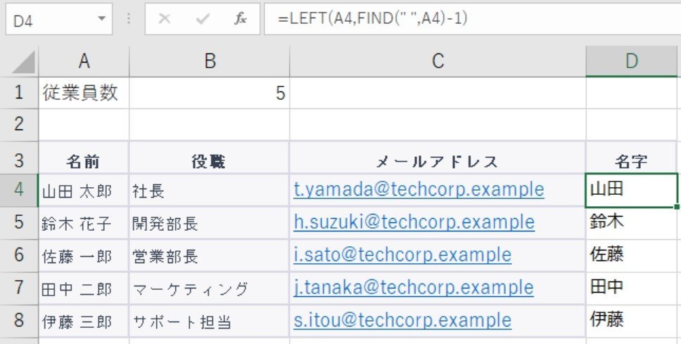Open the t.yamada@techcorp.example email link
The width and height of the screenshot is (681, 344).
(419, 189)
